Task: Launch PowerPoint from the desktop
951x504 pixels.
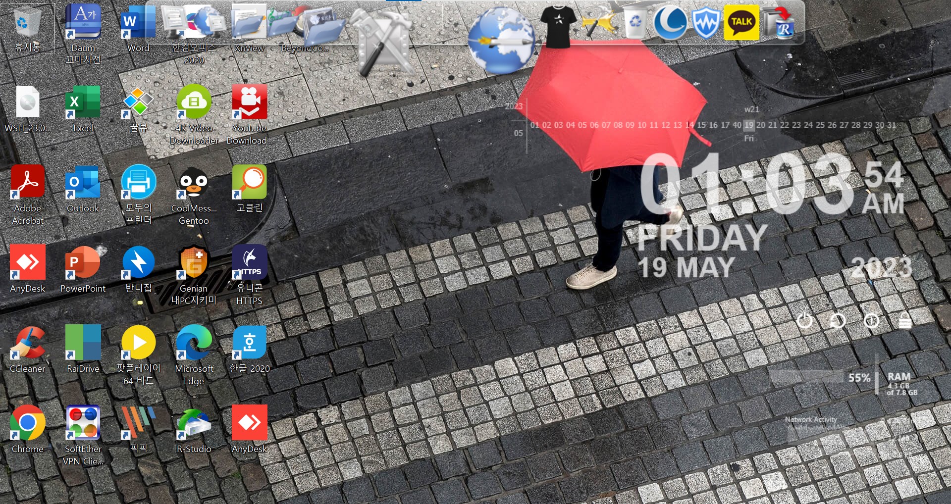Action: click(83, 269)
